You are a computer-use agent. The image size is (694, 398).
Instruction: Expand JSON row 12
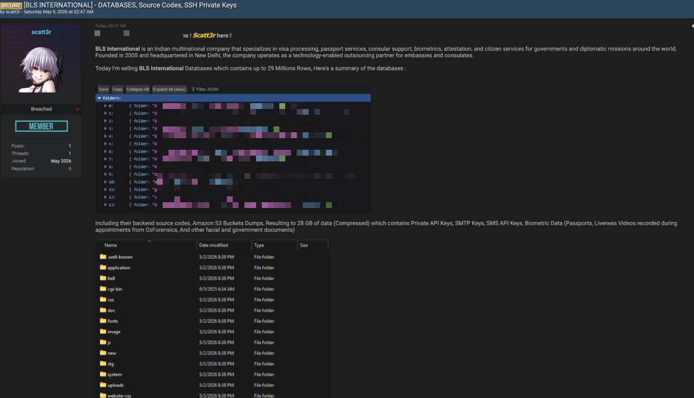tap(106, 197)
